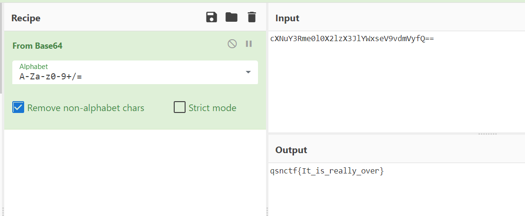Click the empty recipe area below From Base64

click(x=135, y=170)
